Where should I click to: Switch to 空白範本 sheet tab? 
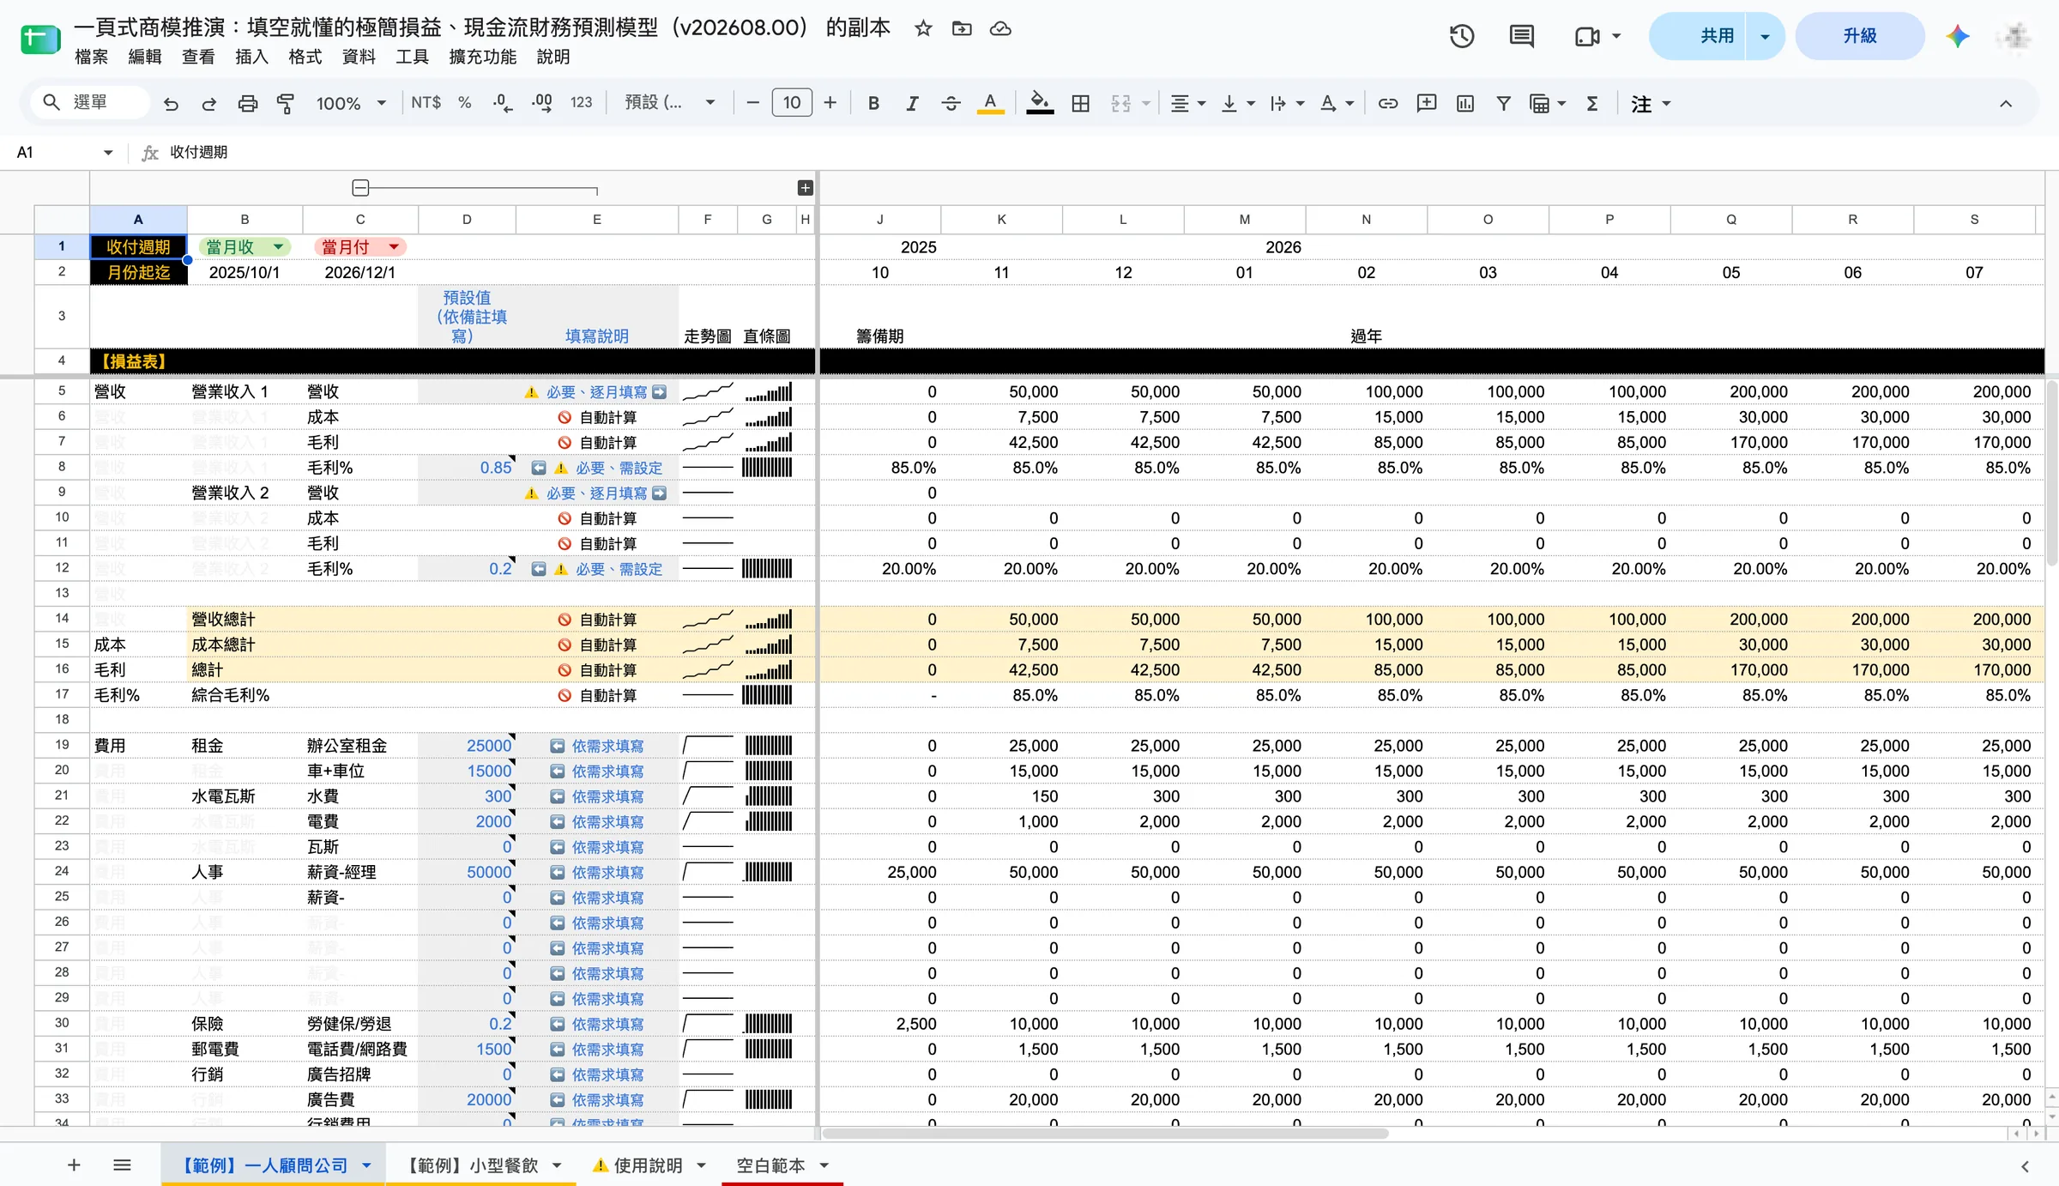pos(782,1165)
